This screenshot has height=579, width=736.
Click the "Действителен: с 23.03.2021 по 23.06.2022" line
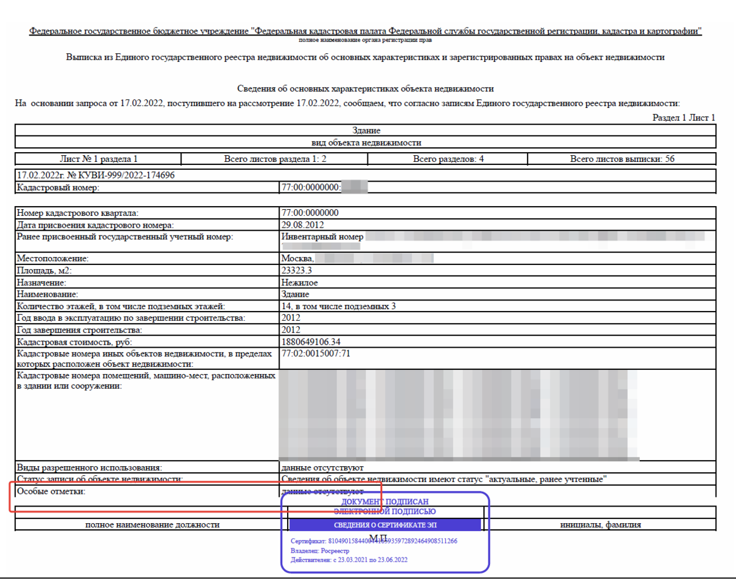[349, 560]
